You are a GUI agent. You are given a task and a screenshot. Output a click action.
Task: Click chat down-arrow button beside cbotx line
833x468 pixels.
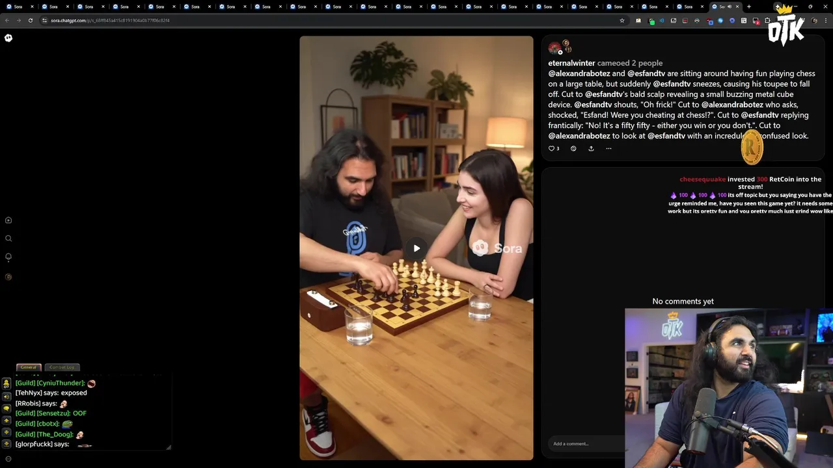tap(7, 432)
